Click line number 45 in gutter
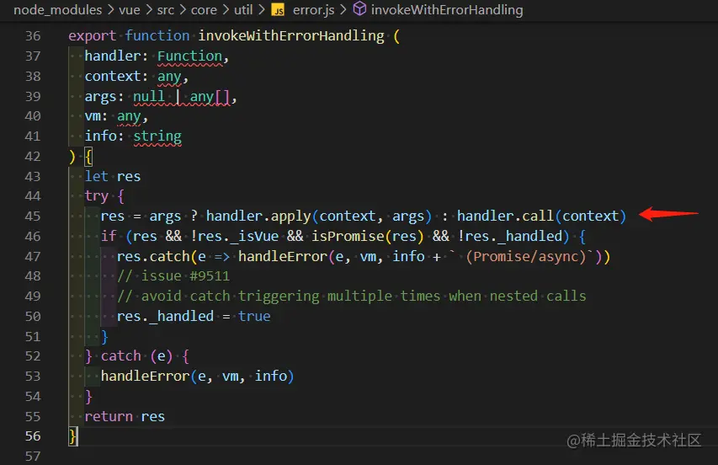Viewport: 718px width, 465px height. pos(33,216)
